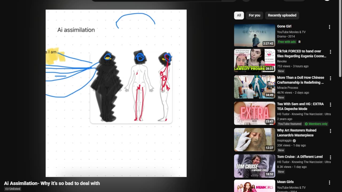Image resolution: width=342 pixels, height=192 pixels.
Task: Open the Inspiraggio channel name
Action: (x=284, y=141)
